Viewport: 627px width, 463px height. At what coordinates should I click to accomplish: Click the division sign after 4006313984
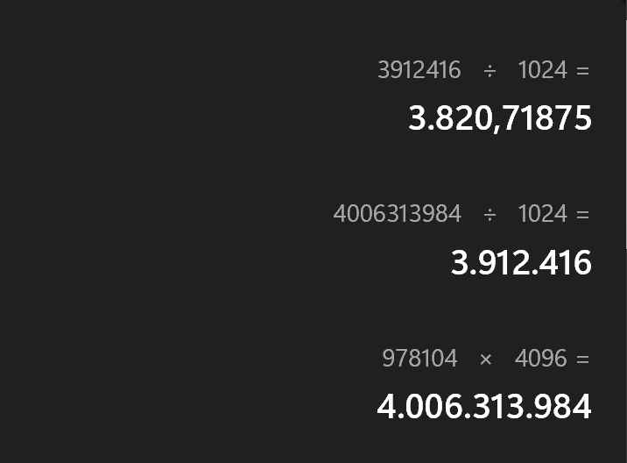point(490,216)
